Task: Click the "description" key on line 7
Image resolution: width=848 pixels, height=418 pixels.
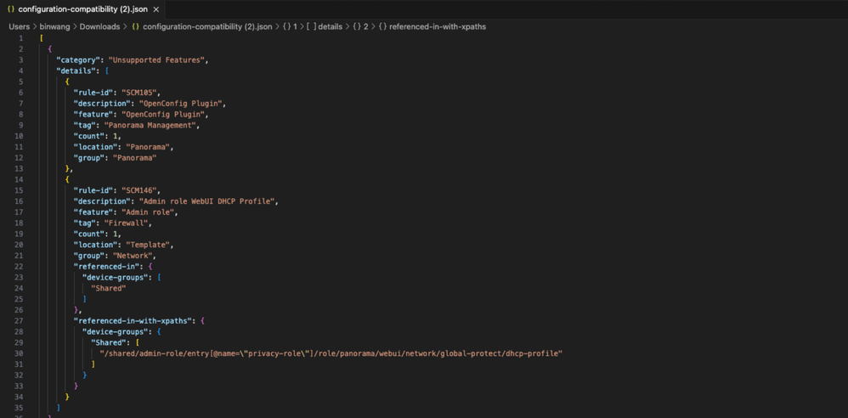Action: pos(102,104)
